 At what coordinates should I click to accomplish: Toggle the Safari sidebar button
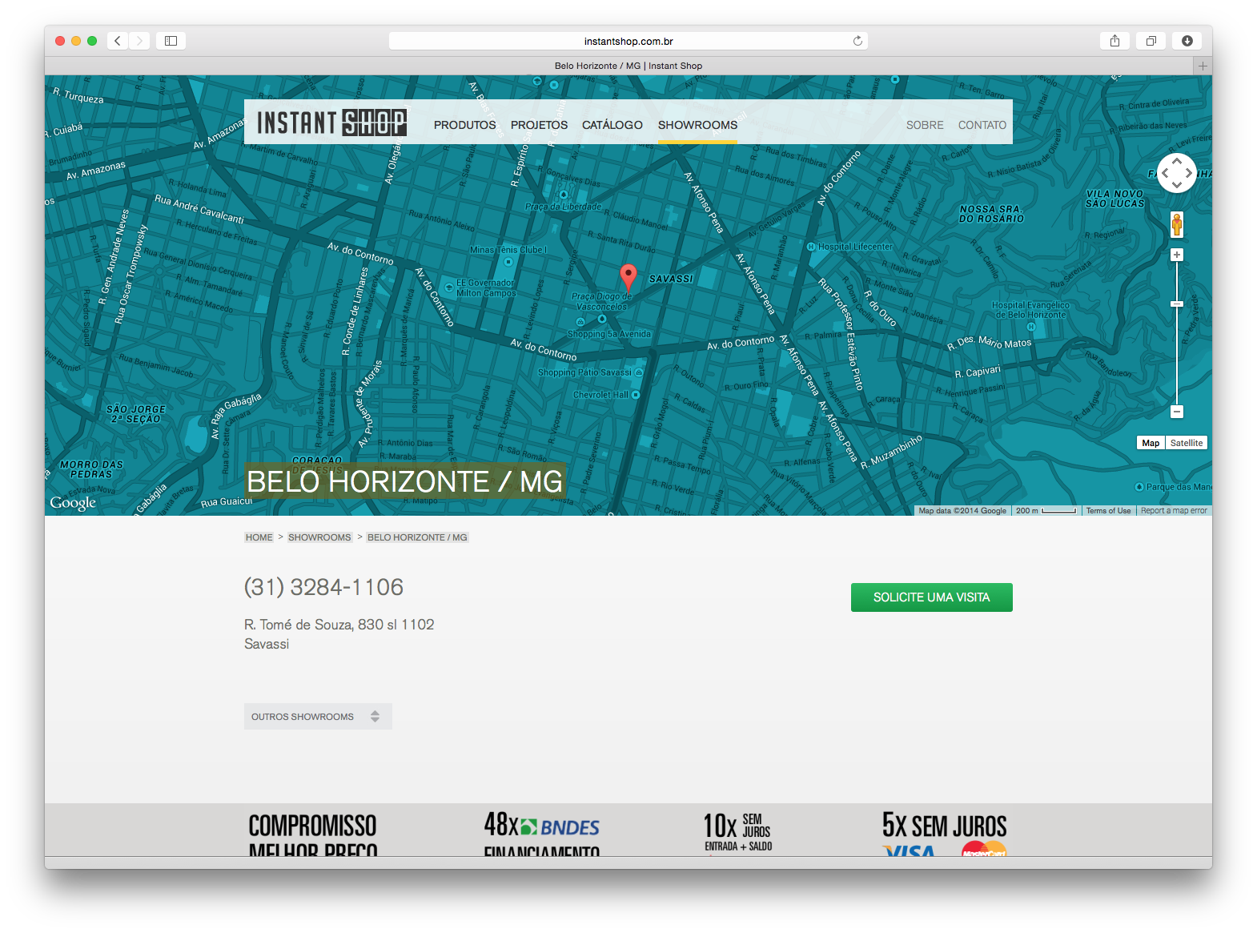tap(171, 41)
